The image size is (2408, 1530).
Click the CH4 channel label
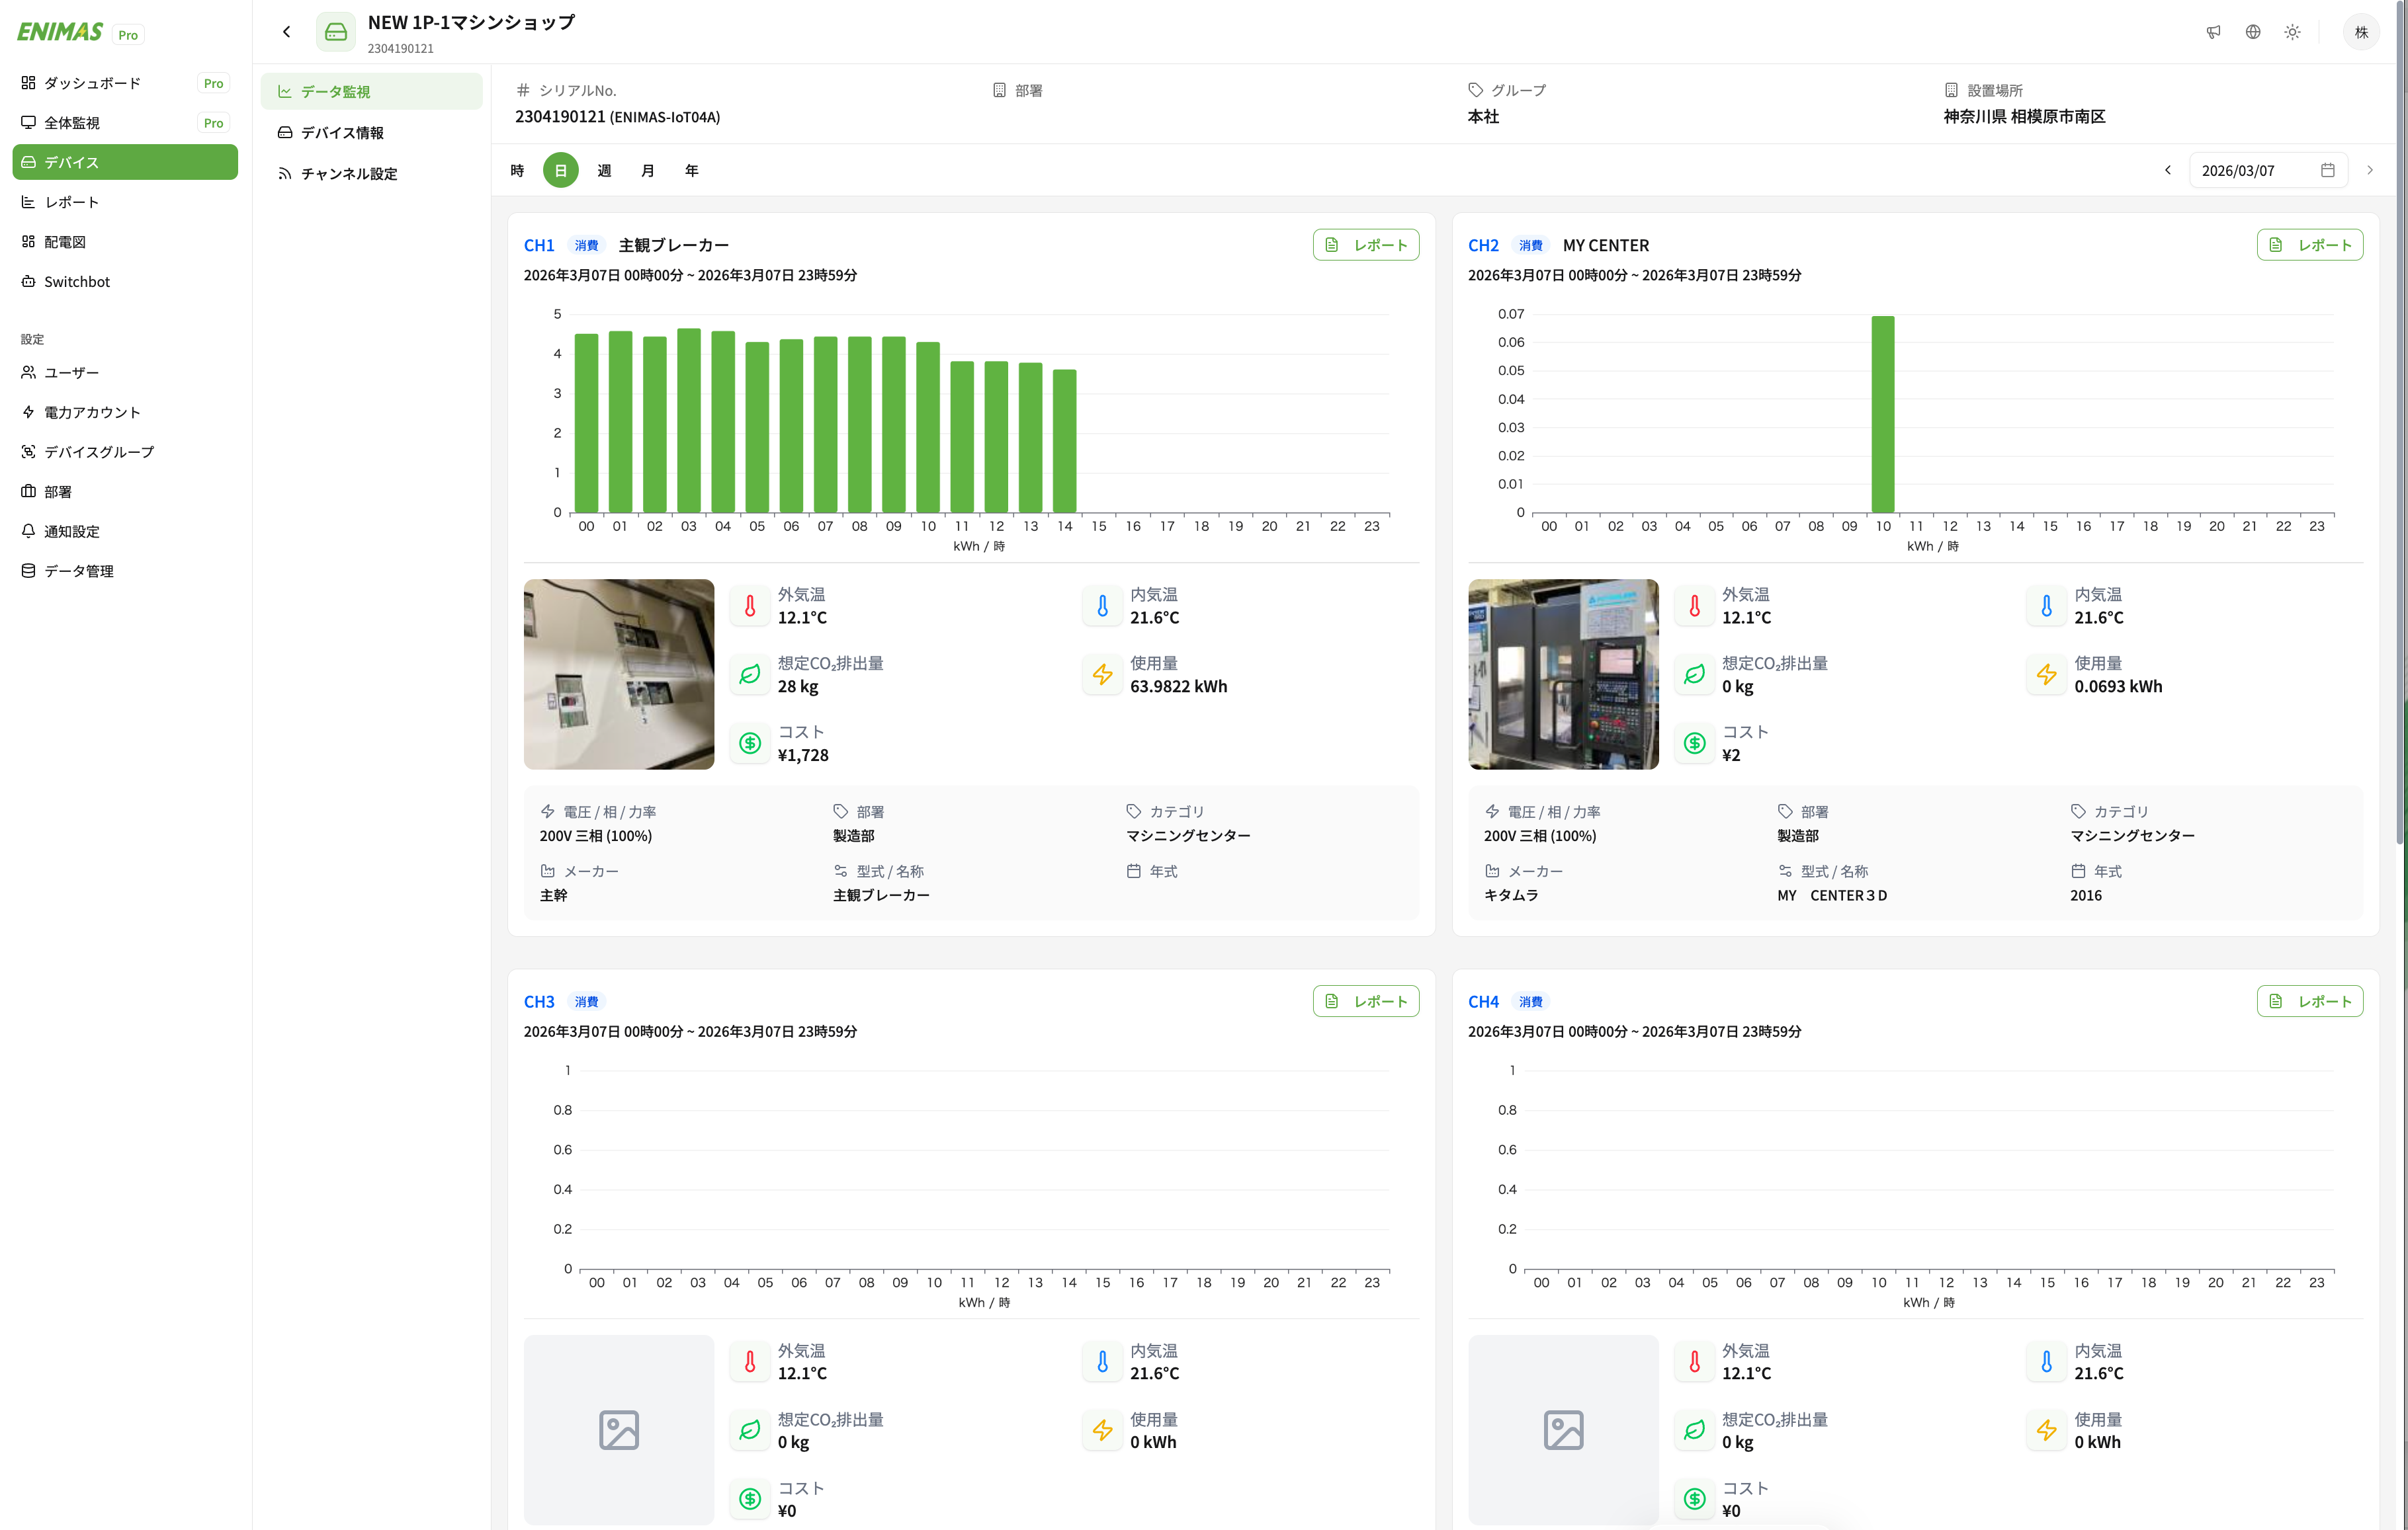pos(1483,1002)
